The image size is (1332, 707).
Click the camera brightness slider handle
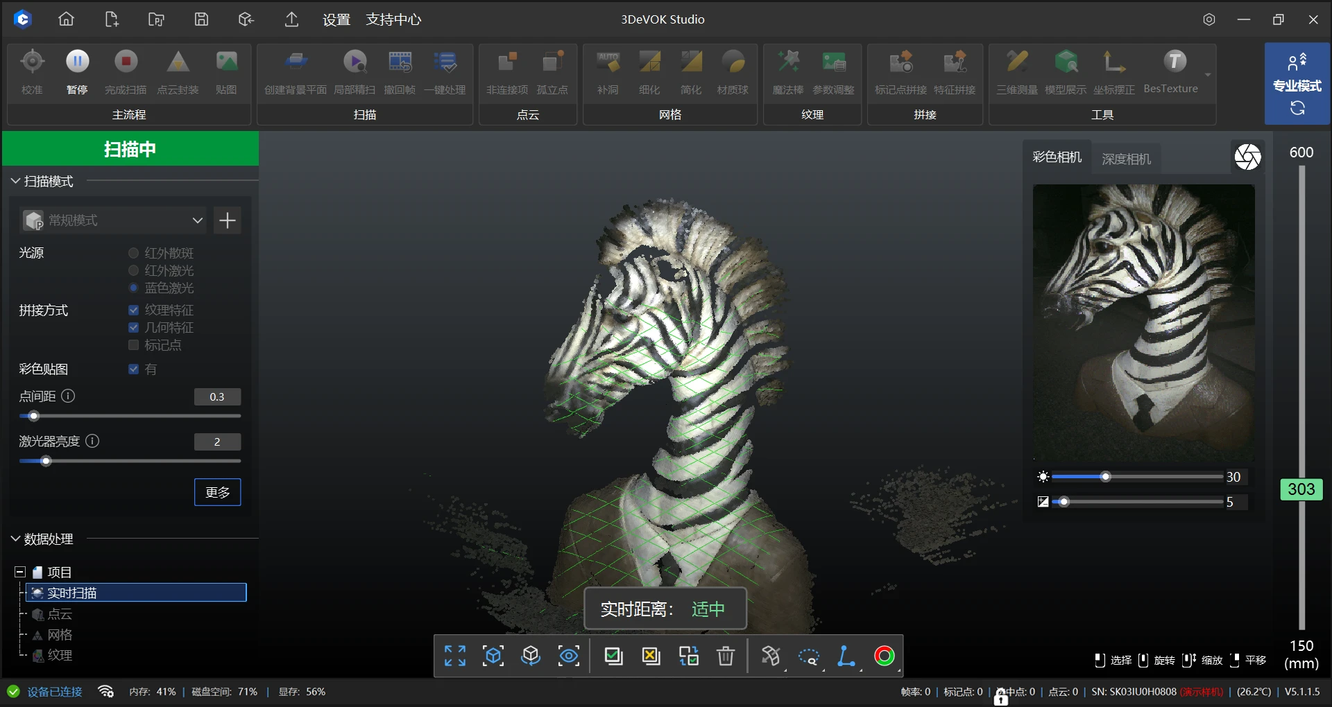(1106, 477)
